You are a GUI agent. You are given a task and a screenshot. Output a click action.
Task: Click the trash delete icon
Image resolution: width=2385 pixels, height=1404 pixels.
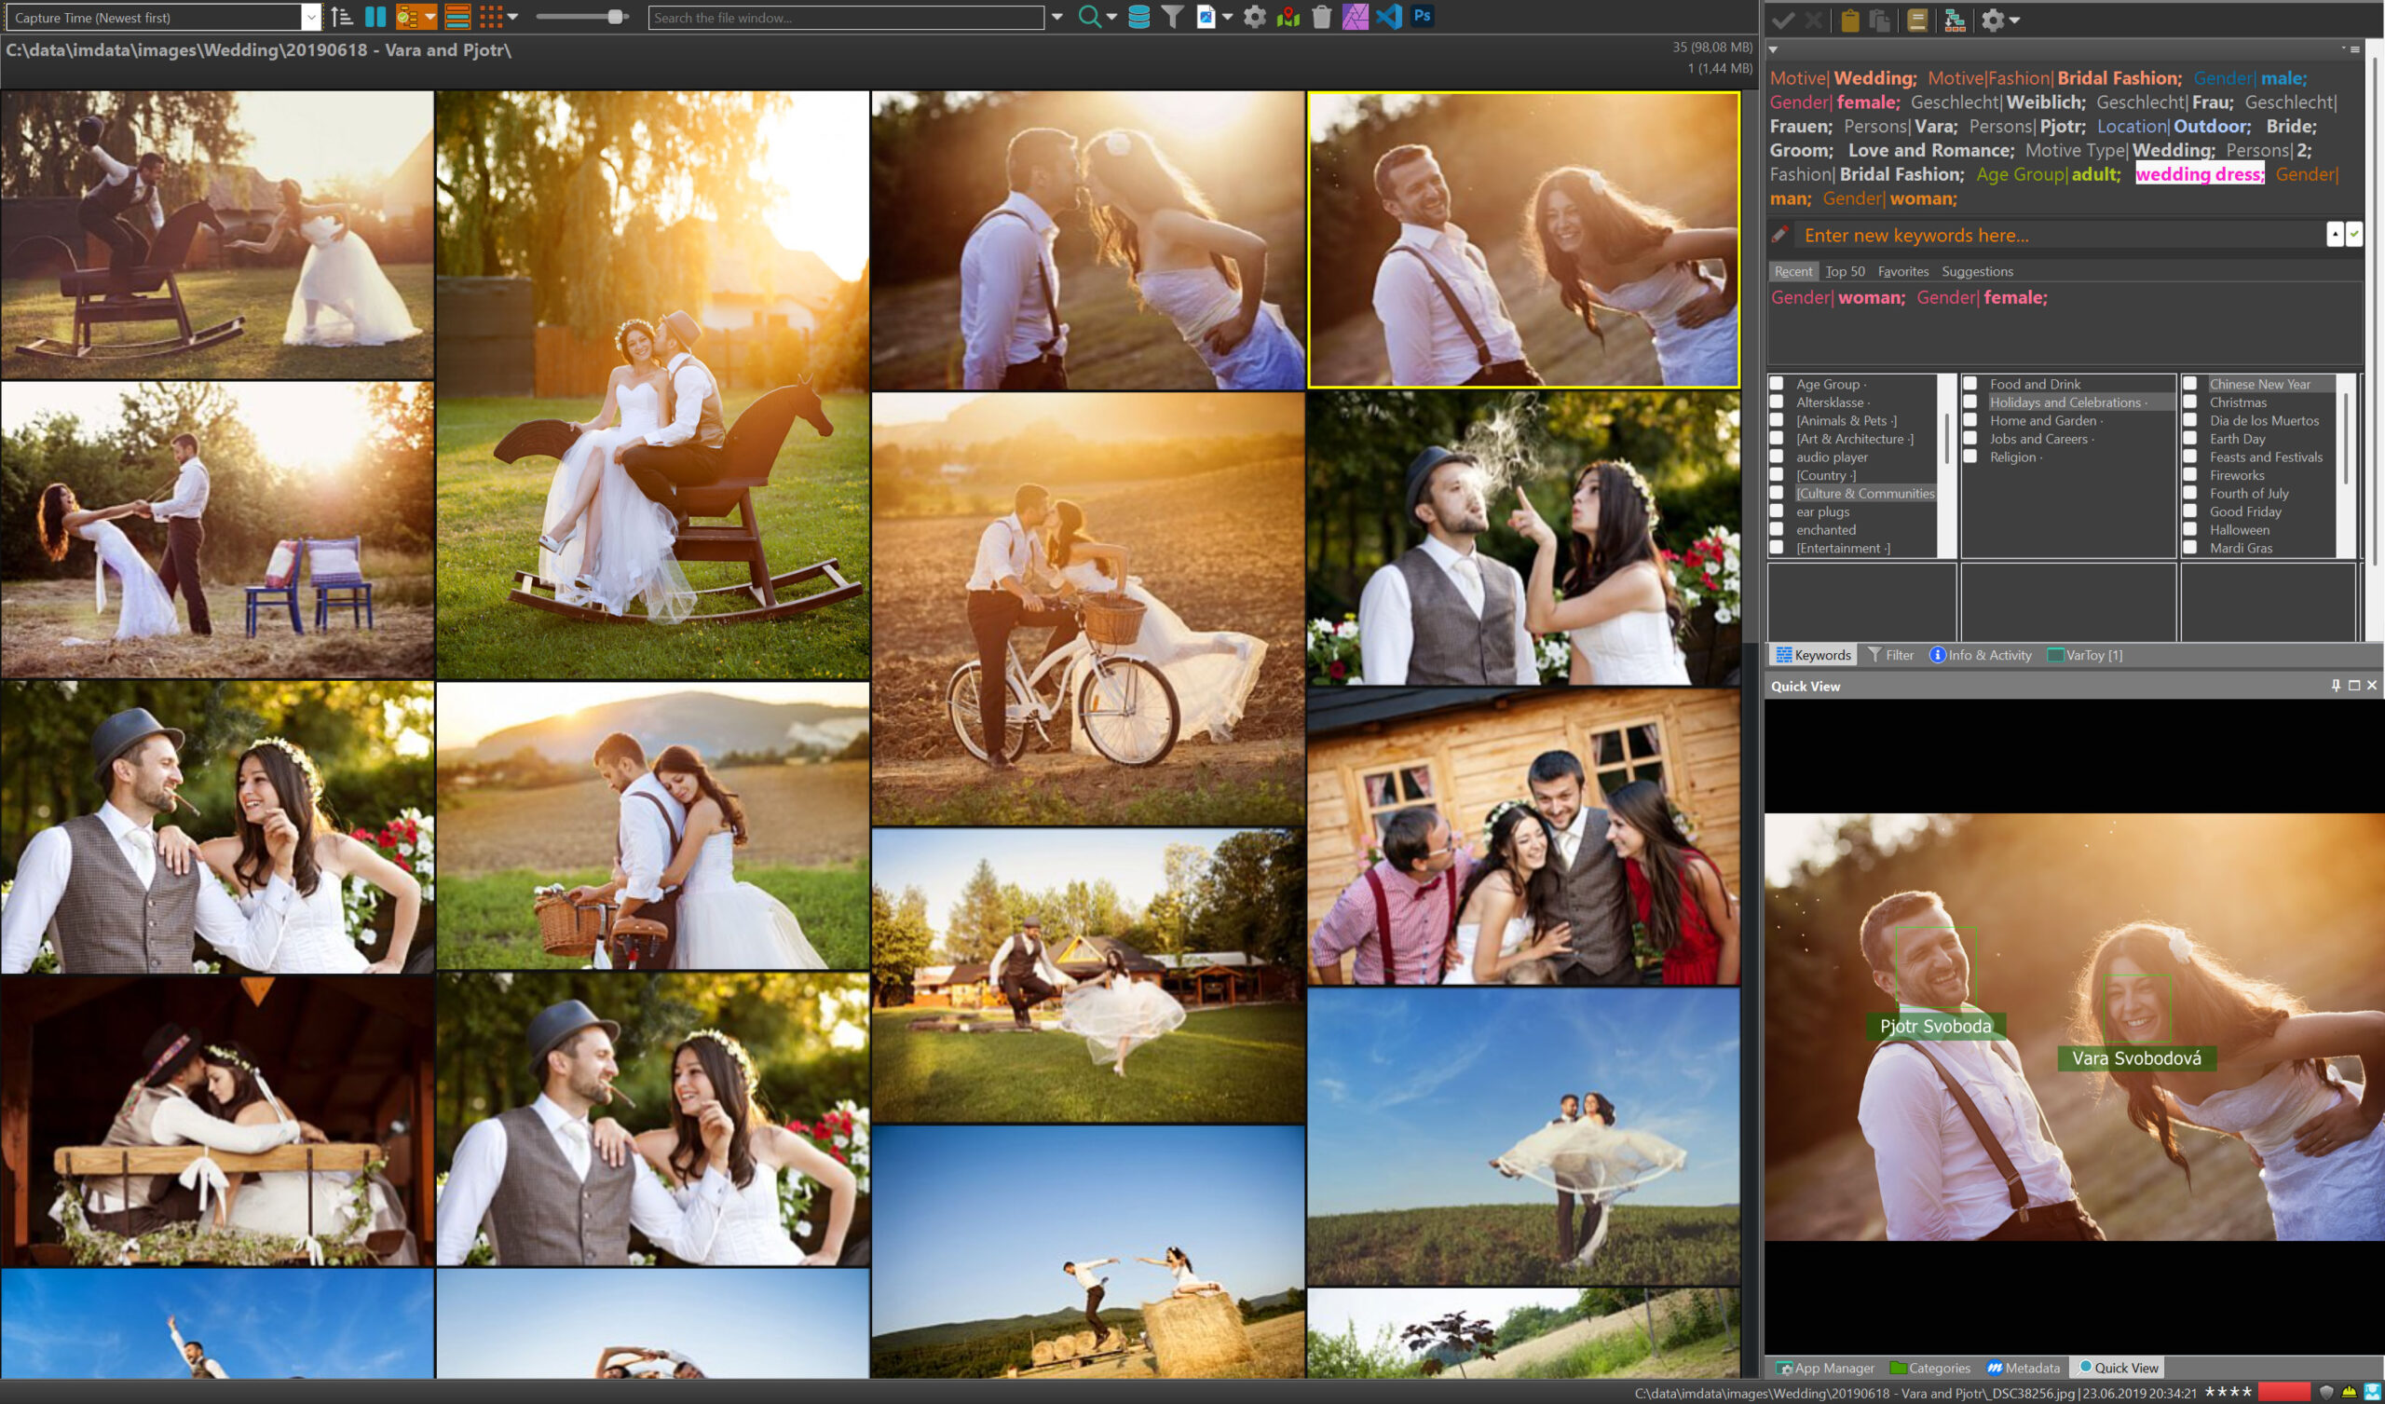click(x=1321, y=17)
